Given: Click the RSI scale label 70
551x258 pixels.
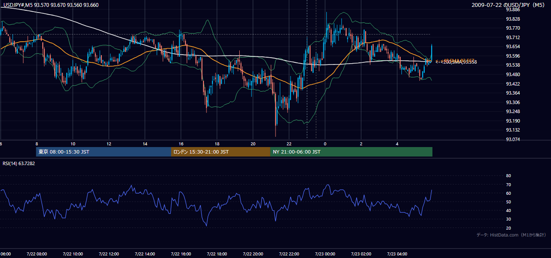Looking at the screenshot, I should click(x=508, y=184).
